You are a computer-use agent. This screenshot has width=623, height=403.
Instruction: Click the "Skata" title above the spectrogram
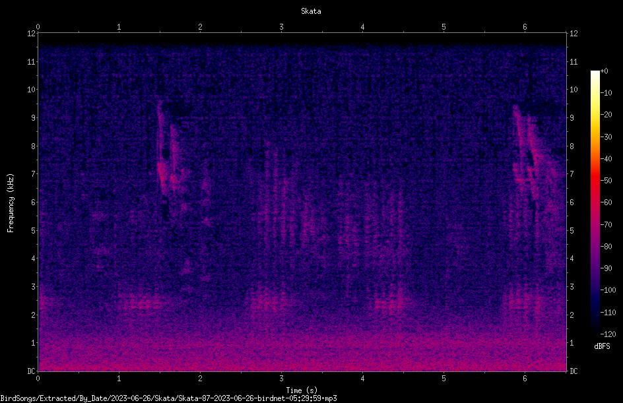click(311, 11)
